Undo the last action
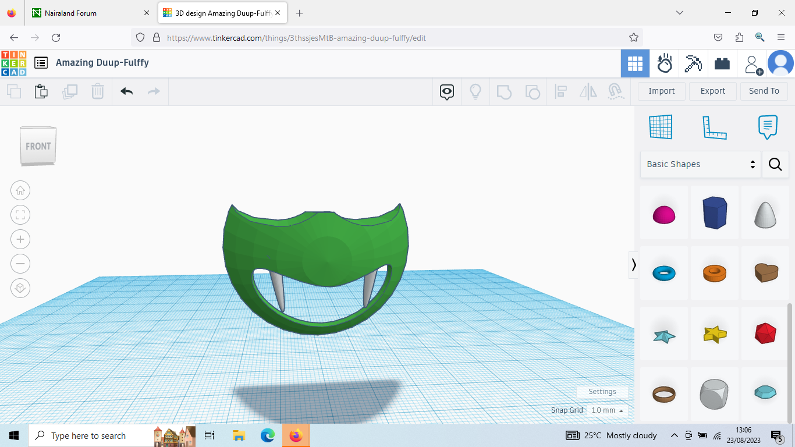Screen dimensions: 795x447 tap(126, 91)
